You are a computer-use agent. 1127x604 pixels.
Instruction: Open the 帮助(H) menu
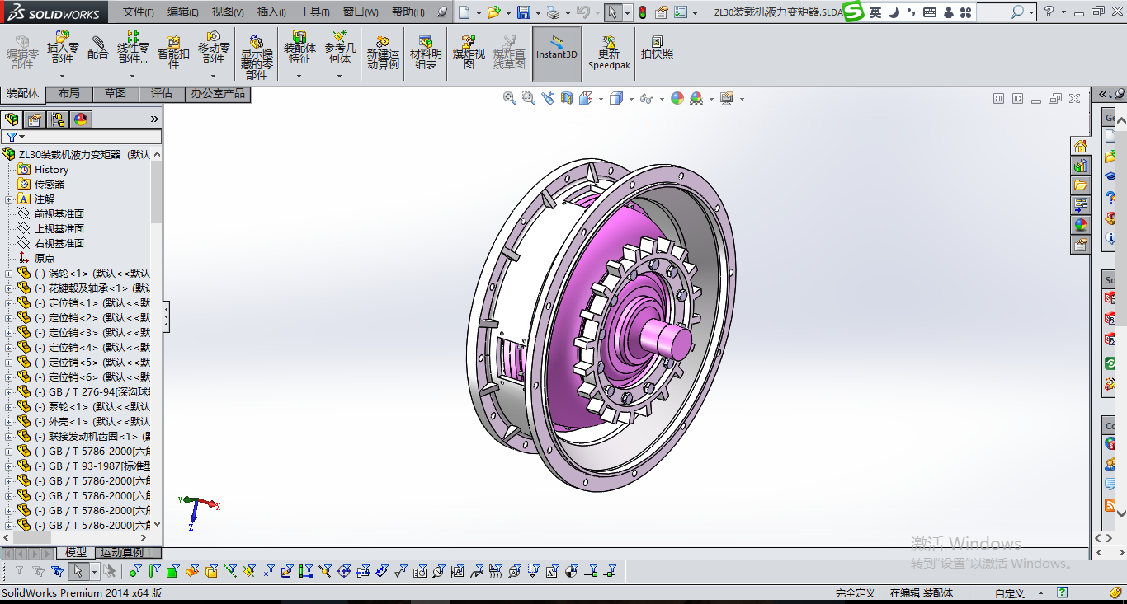pos(408,12)
